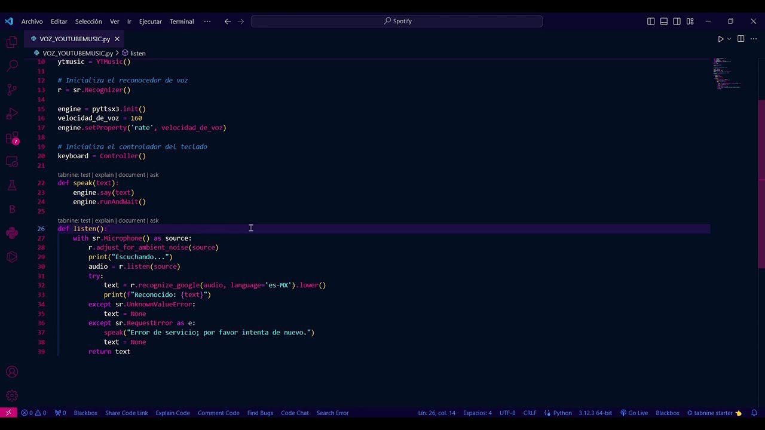Customize layout icon in title bar
This screenshot has height=430, width=765.
pyautogui.click(x=690, y=21)
